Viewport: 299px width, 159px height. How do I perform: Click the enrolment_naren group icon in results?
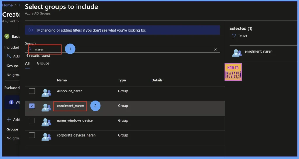tap(46, 107)
